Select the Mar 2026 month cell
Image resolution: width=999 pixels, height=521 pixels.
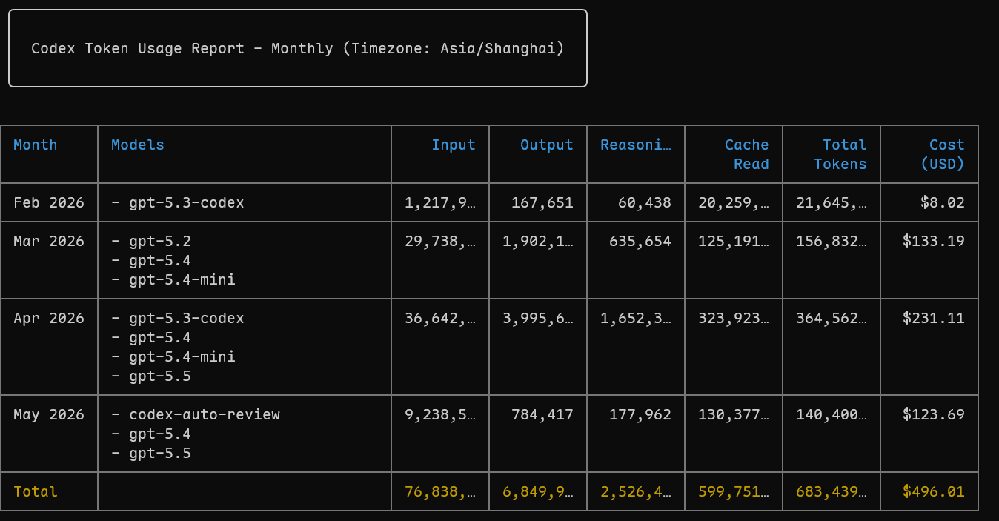[49, 241]
